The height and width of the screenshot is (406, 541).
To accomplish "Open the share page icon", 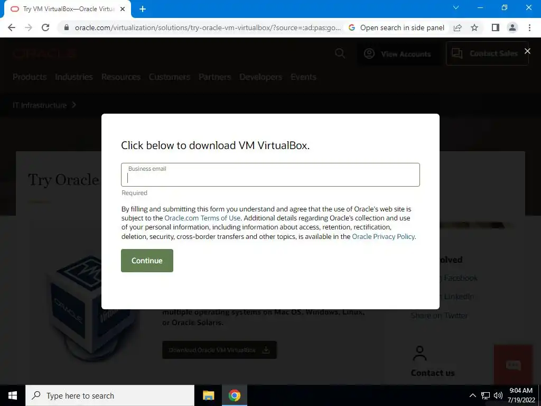I will [x=458, y=27].
